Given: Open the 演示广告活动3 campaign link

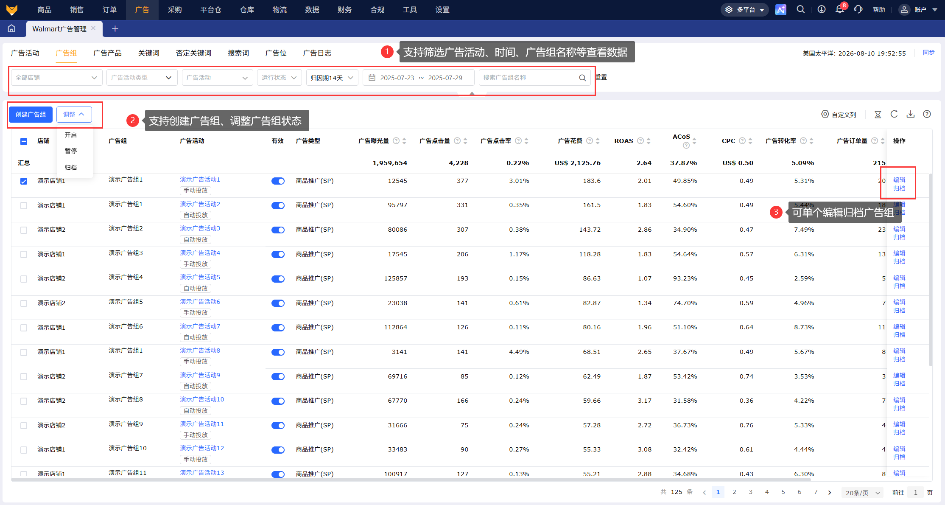Looking at the screenshot, I should [200, 228].
